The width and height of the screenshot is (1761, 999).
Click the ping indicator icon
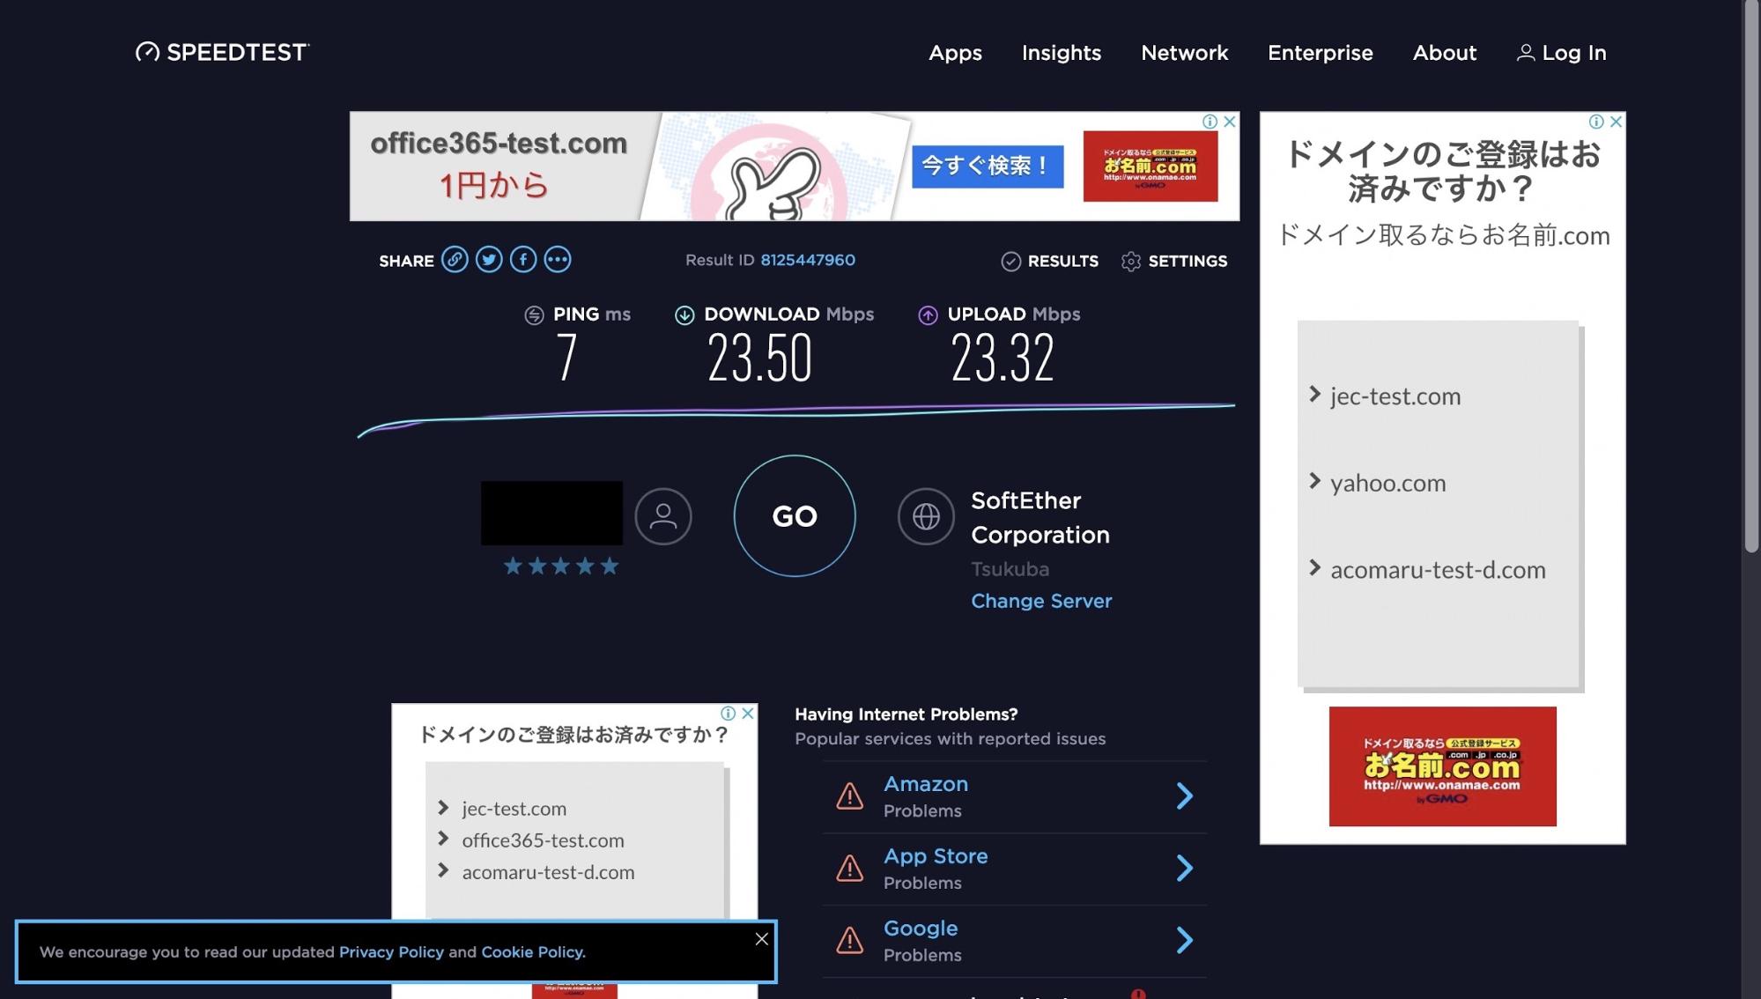click(x=533, y=314)
